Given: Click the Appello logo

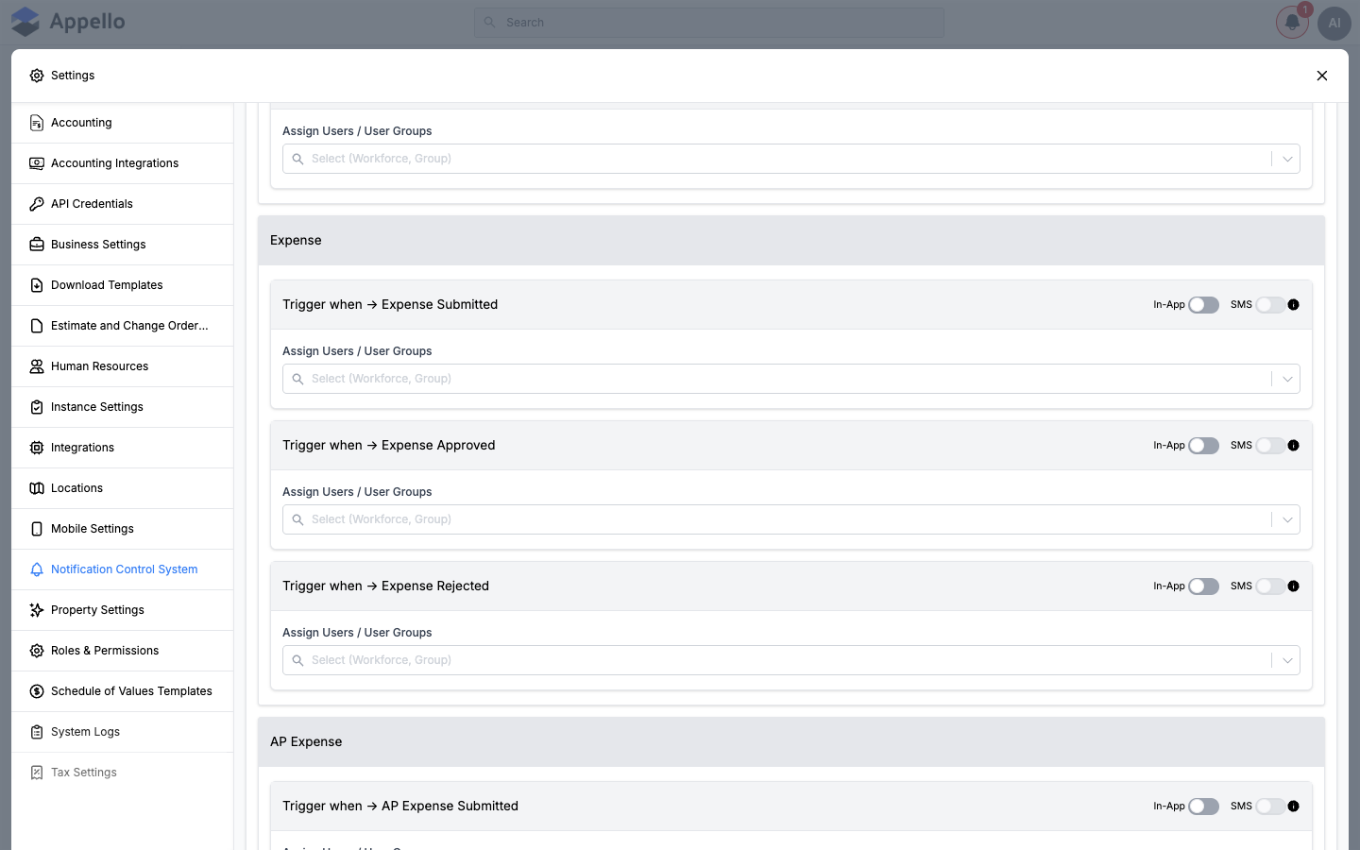Looking at the screenshot, I should pyautogui.click(x=68, y=22).
